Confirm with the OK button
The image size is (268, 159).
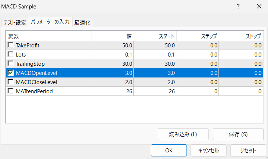(169, 150)
